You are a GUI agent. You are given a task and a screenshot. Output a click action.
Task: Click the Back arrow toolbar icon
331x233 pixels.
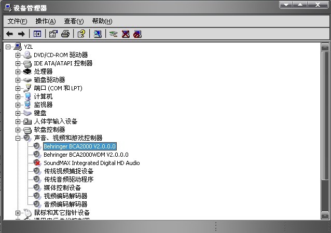[x=10, y=34]
